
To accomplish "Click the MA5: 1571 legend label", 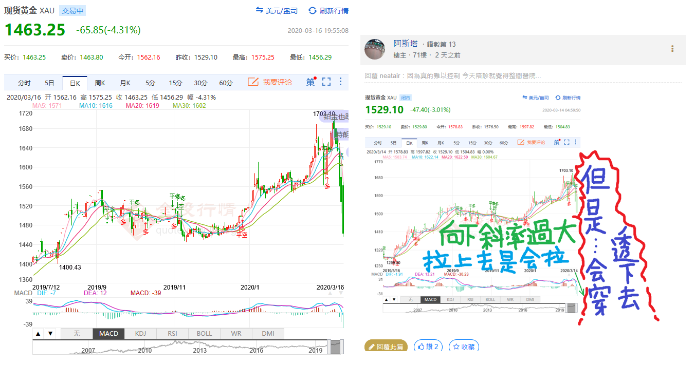I will [x=47, y=106].
